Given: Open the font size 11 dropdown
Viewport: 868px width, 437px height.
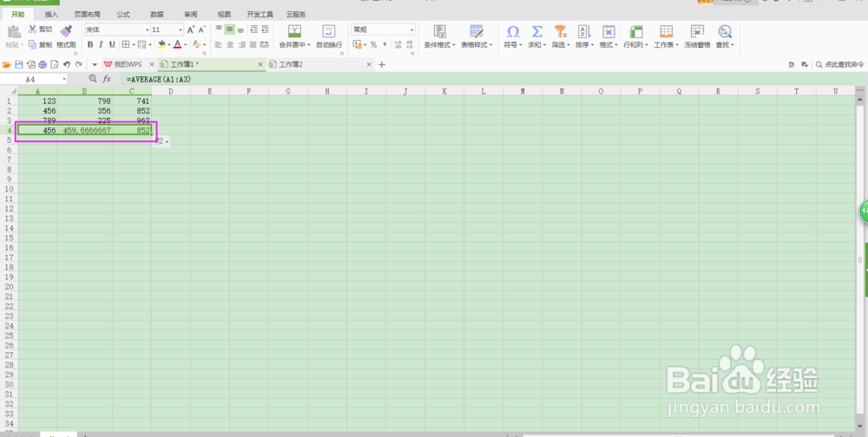Looking at the screenshot, I should coord(181,29).
